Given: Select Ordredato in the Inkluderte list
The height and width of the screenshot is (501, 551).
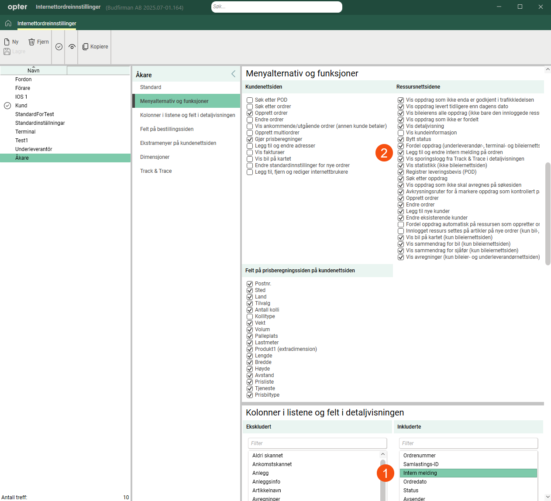Looking at the screenshot, I should [415, 482].
